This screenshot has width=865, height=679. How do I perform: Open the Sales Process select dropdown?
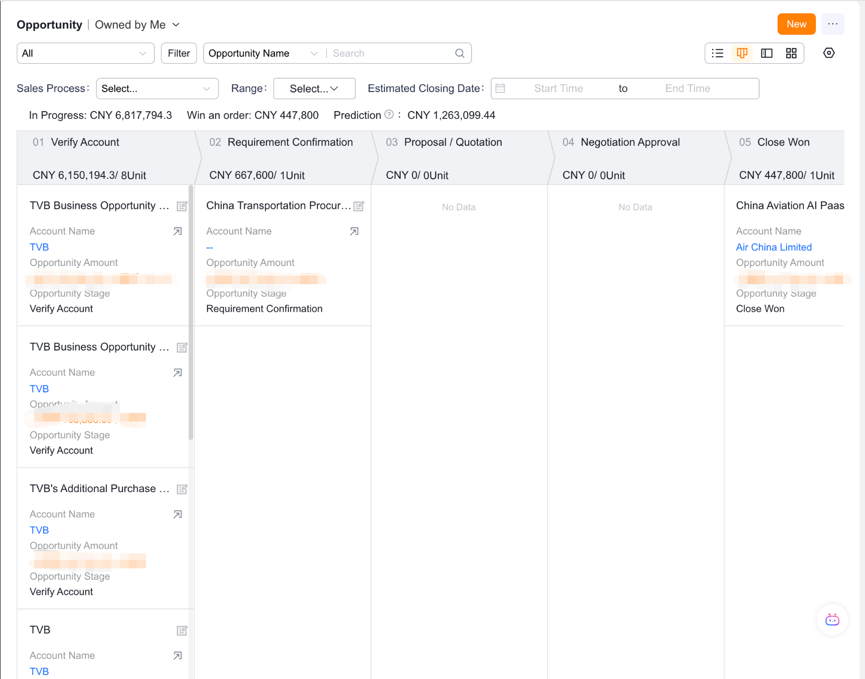click(157, 88)
